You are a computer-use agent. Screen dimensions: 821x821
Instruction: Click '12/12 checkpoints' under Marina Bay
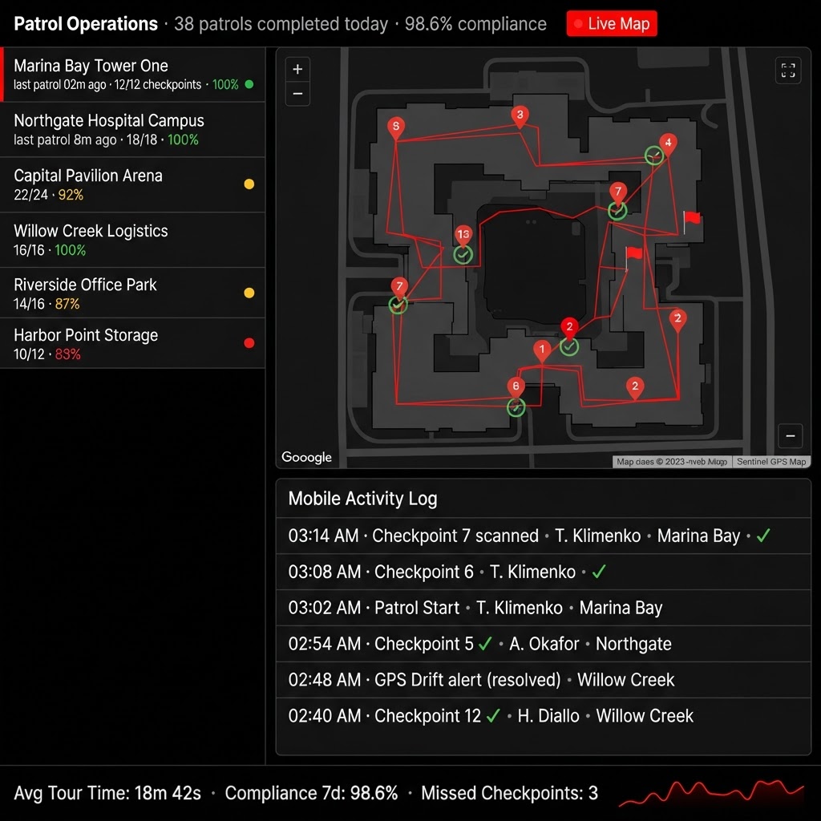(x=158, y=84)
